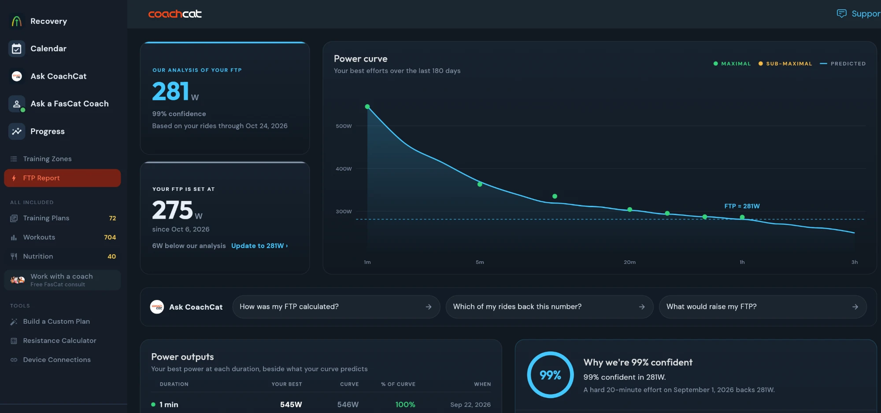Screen dimensions: 881x413
Task: Open the Work with a coach card
Action: coord(62,280)
